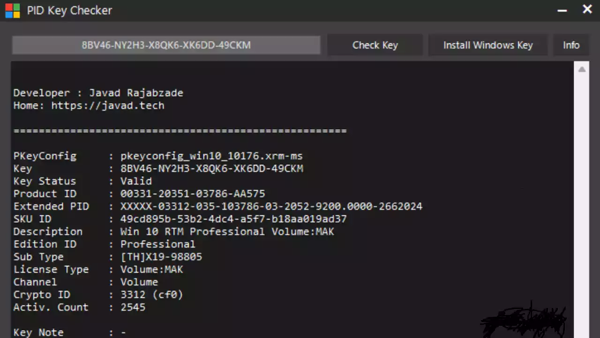Click the scrollbar up arrow
The image size is (600, 338).
point(582,69)
